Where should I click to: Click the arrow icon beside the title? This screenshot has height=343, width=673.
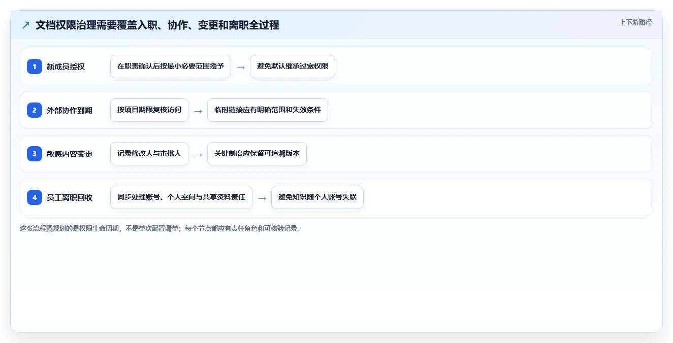pos(26,25)
